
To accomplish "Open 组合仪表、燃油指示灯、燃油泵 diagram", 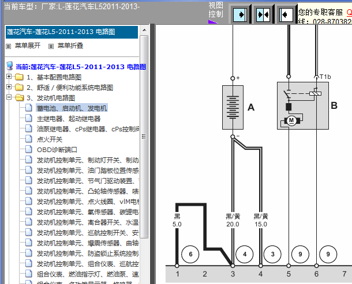I will (x=88, y=274).
